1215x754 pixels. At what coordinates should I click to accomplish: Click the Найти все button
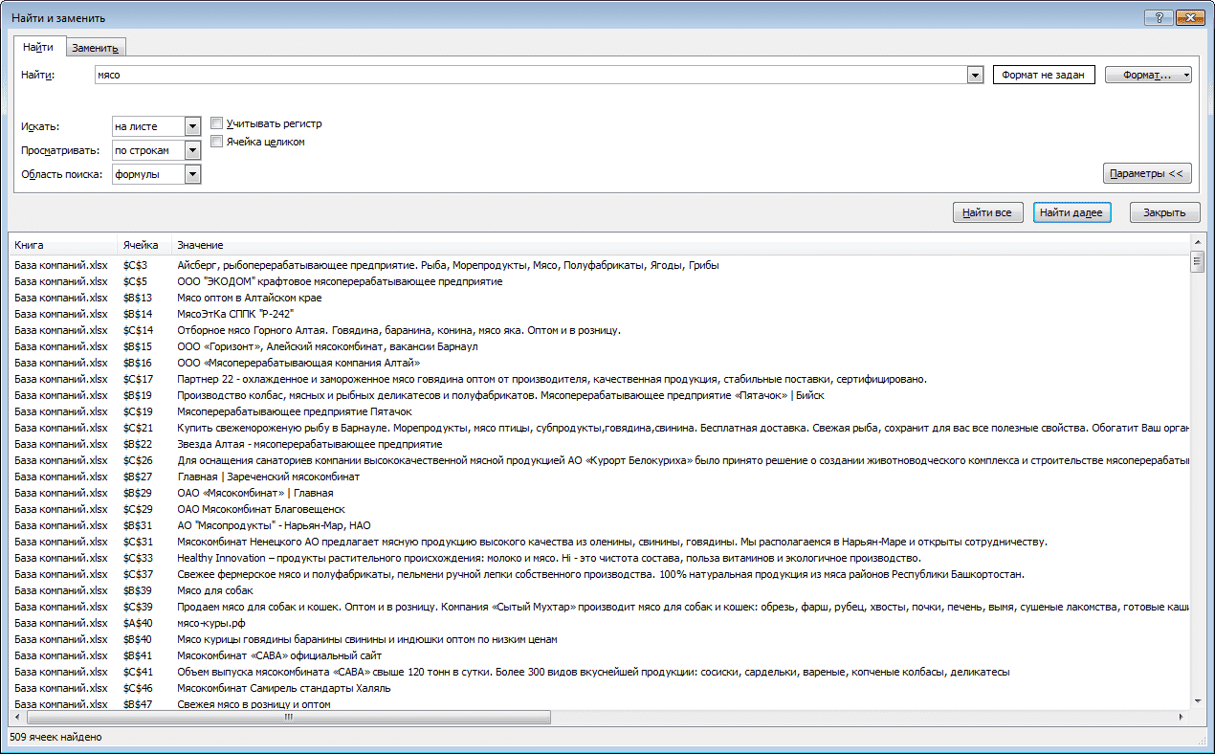pyautogui.click(x=988, y=212)
